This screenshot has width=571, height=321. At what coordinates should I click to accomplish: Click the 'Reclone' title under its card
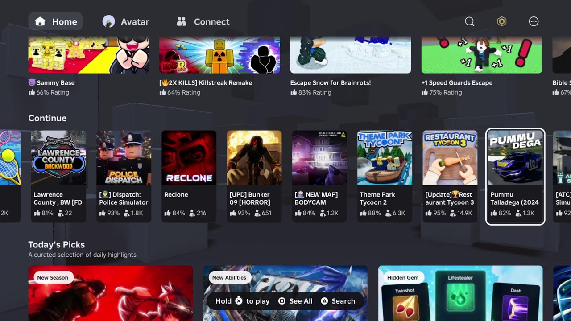(x=176, y=195)
